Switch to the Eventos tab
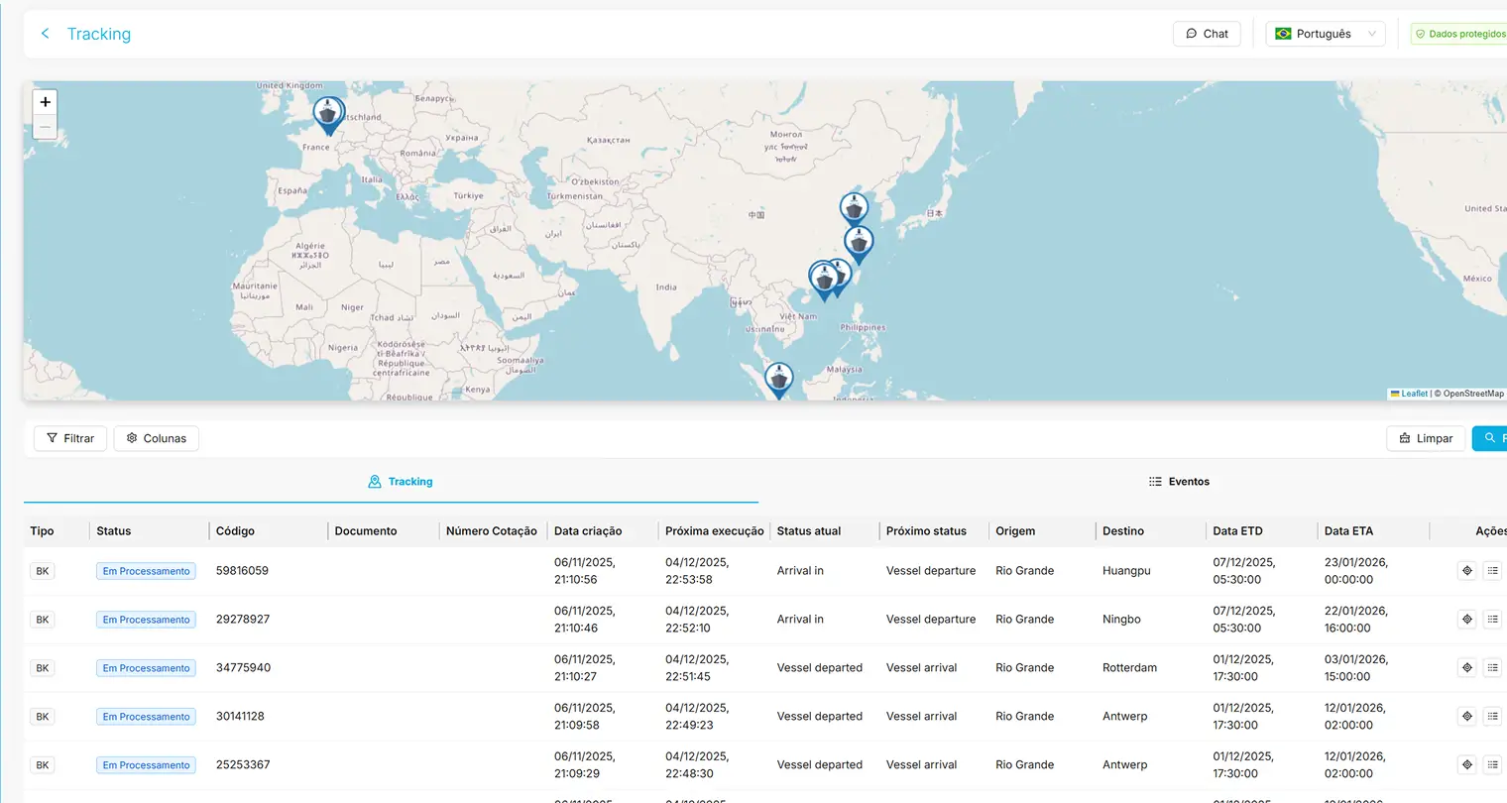This screenshot has height=803, width=1507. pos(1179,482)
